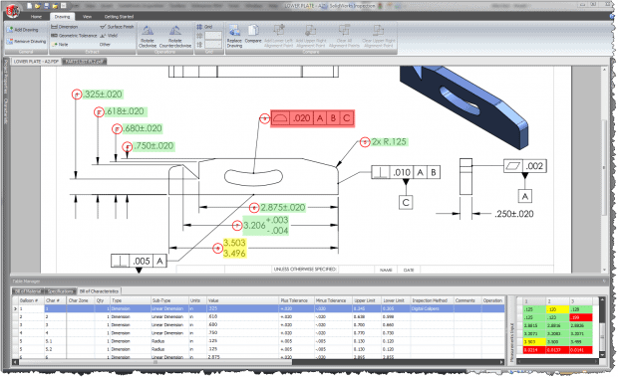The image size is (618, 377).
Task: Select the Surface Finish extract tool
Action: coord(117,27)
